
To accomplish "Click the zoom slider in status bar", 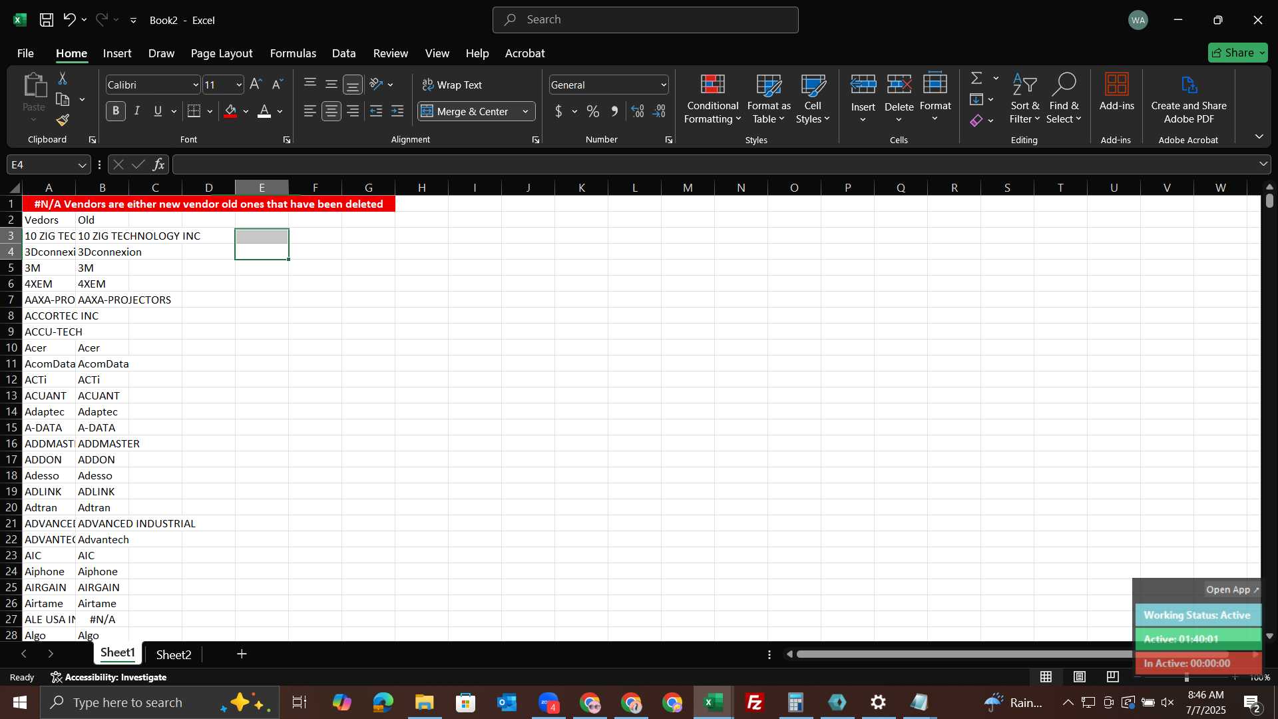I will [1186, 677].
